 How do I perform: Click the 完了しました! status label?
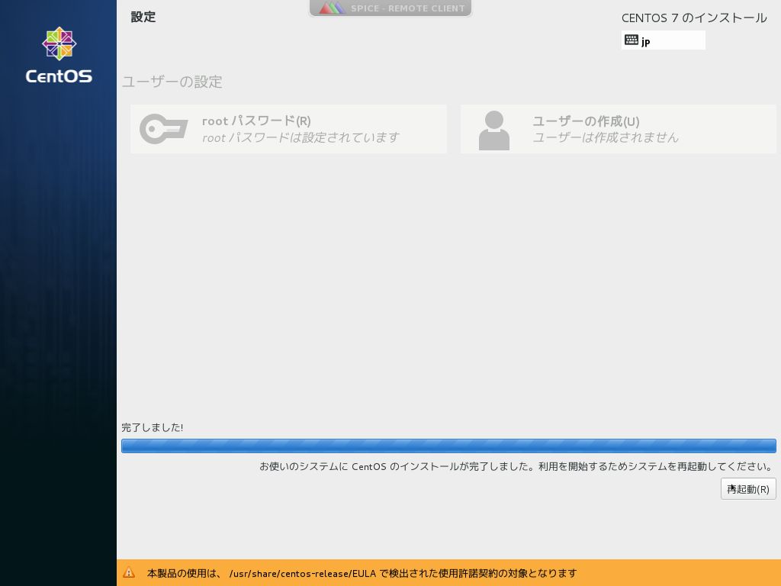[153, 427]
